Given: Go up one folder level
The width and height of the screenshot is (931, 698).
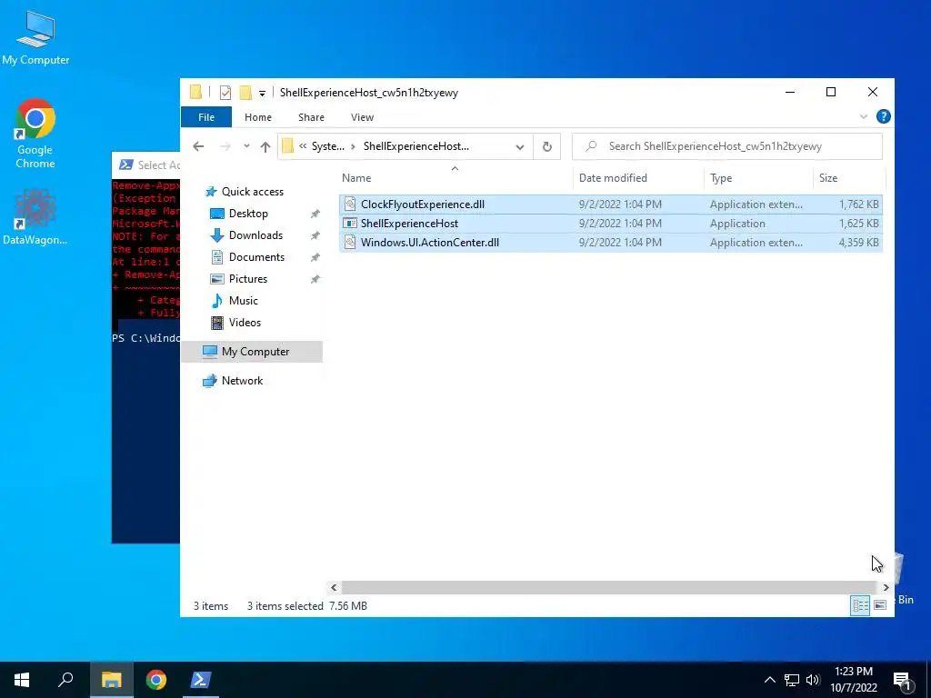Looking at the screenshot, I should coord(265,146).
